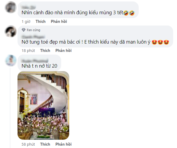Click the Fan cứng diamond badge icon
The height and width of the screenshot is (148, 177).
click(x=23, y=30)
